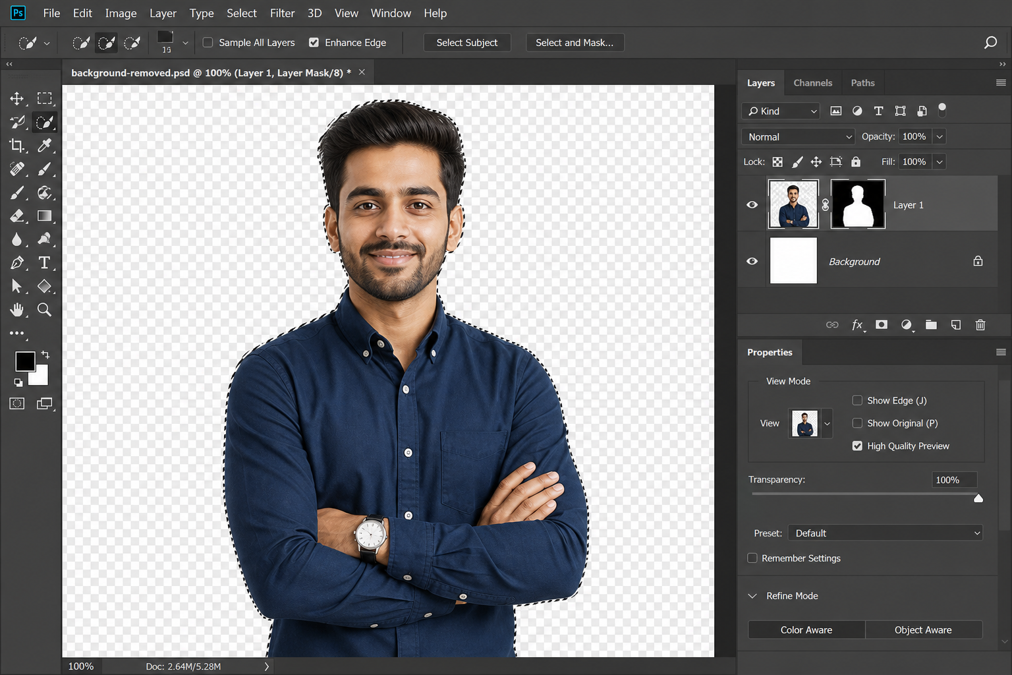Click the black foreground color swatch
The width and height of the screenshot is (1012, 675).
(x=25, y=361)
